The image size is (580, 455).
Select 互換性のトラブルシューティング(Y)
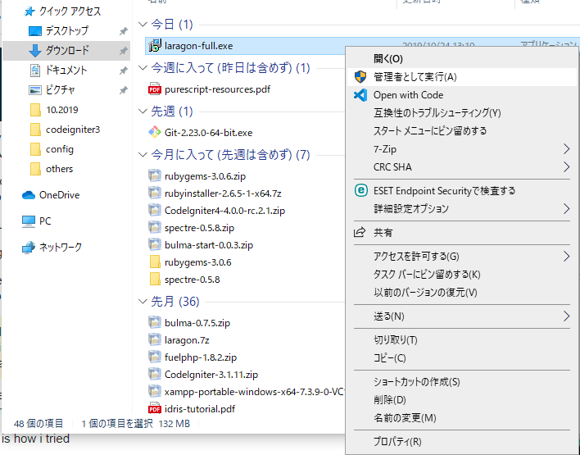[x=462, y=113]
